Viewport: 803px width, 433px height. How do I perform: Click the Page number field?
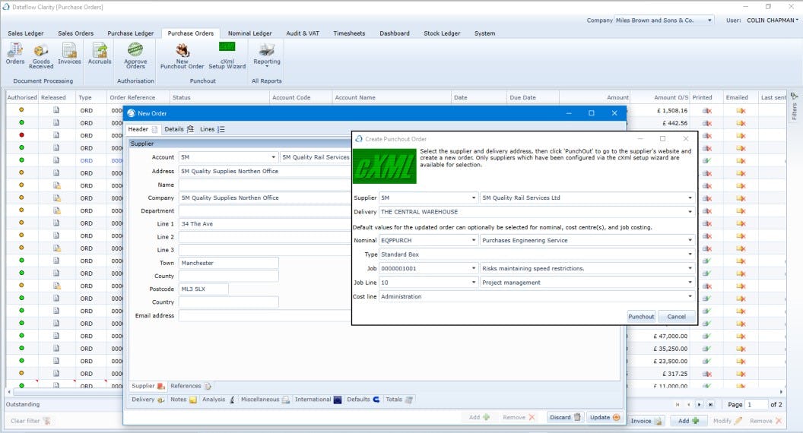(x=756, y=404)
